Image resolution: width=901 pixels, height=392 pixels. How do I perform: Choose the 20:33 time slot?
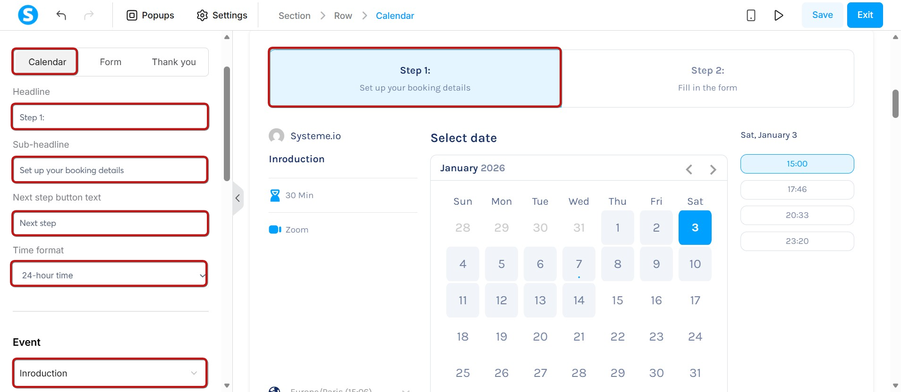tap(797, 215)
